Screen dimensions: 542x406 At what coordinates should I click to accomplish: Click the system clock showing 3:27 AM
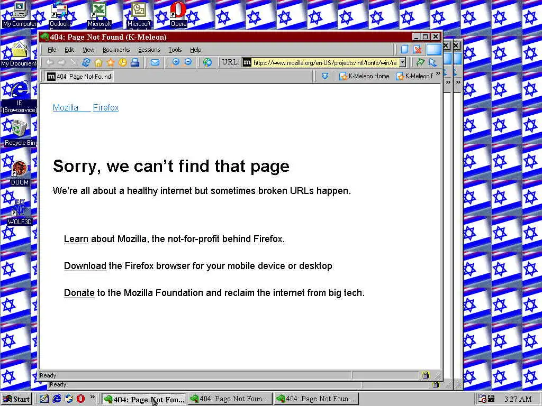pyautogui.click(x=518, y=399)
